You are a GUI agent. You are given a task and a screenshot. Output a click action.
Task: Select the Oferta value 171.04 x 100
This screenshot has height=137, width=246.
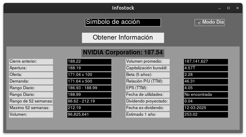(x=89, y=75)
